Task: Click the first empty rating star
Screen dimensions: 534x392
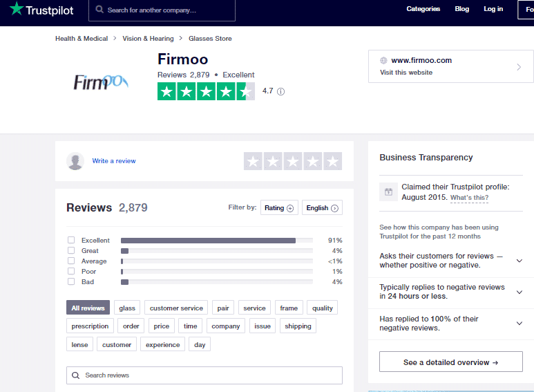Action: (x=253, y=161)
